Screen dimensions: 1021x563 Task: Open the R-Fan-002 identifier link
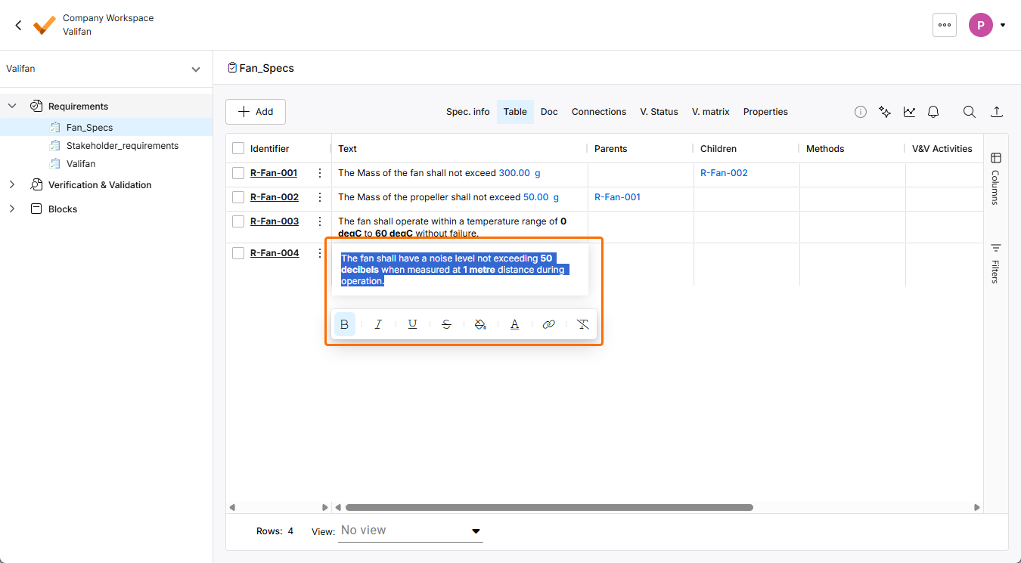click(x=274, y=197)
